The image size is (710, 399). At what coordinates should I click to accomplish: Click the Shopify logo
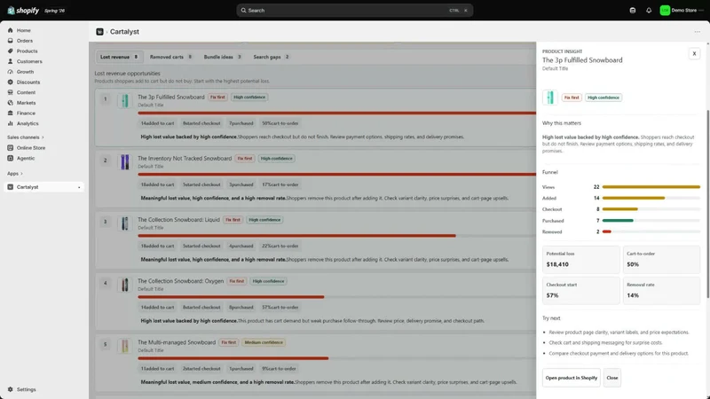click(x=23, y=11)
